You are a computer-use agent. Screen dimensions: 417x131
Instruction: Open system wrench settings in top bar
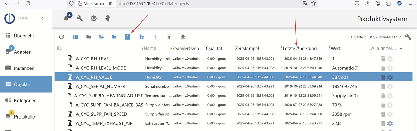click(x=80, y=18)
